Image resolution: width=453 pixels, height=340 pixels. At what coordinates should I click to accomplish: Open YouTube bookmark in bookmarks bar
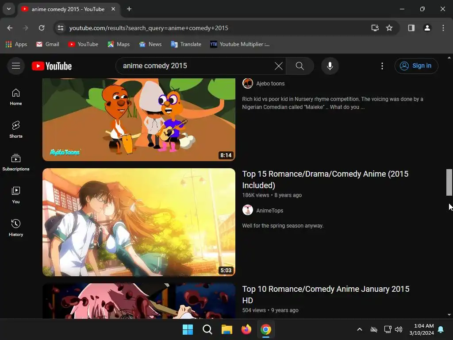point(83,44)
